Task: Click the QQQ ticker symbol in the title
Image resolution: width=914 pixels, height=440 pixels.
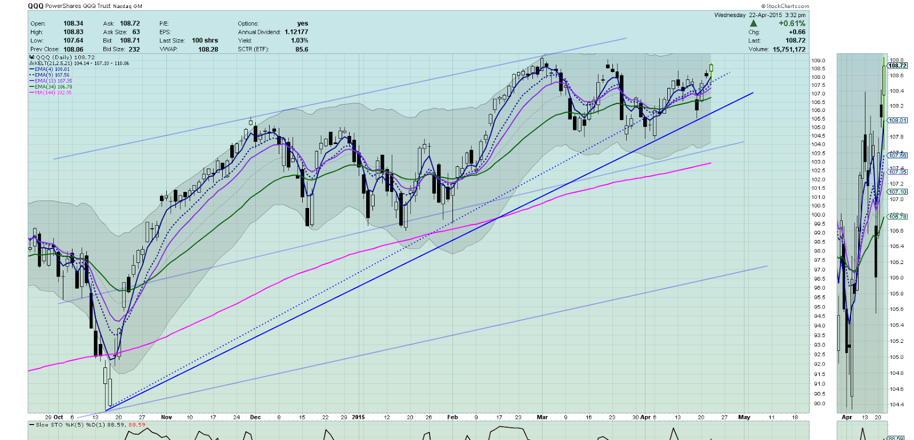Action: (35, 6)
